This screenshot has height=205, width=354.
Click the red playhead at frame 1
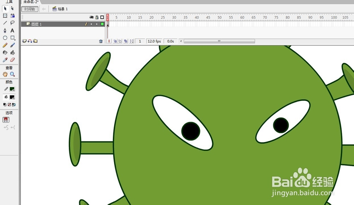tap(108, 17)
